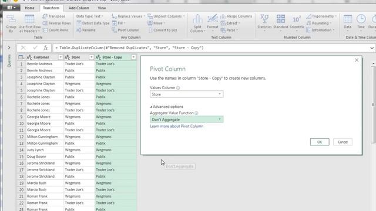Click the fx formula icon
The width and height of the screenshot is (376, 211).
pyautogui.click(x=46, y=48)
